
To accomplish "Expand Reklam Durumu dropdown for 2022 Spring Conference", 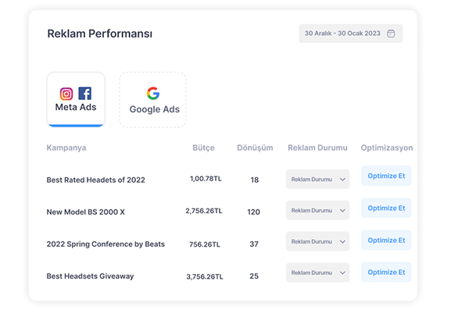I will pyautogui.click(x=317, y=241).
